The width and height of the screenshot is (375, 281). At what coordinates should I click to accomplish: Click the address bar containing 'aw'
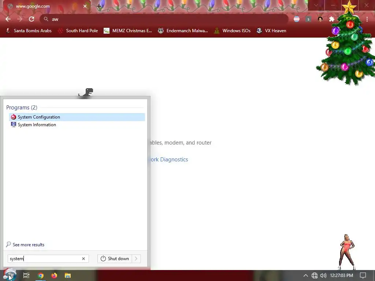164,19
